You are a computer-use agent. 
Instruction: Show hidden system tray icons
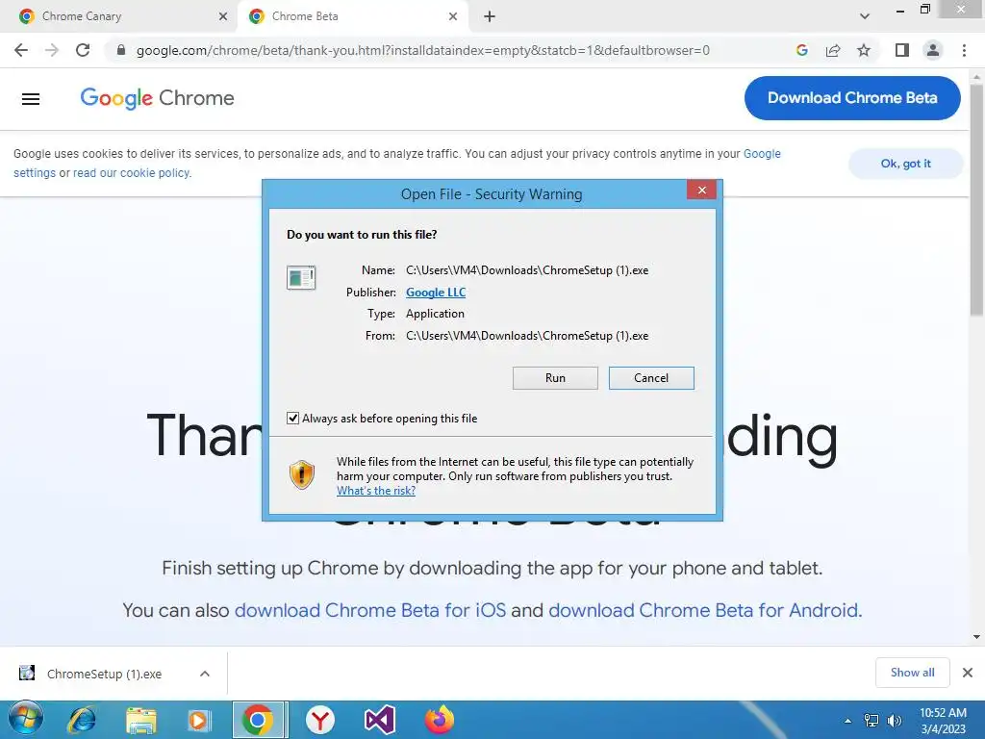(848, 721)
